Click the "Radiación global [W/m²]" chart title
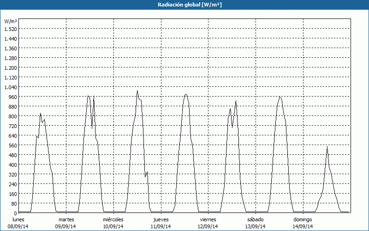 coord(184,5)
